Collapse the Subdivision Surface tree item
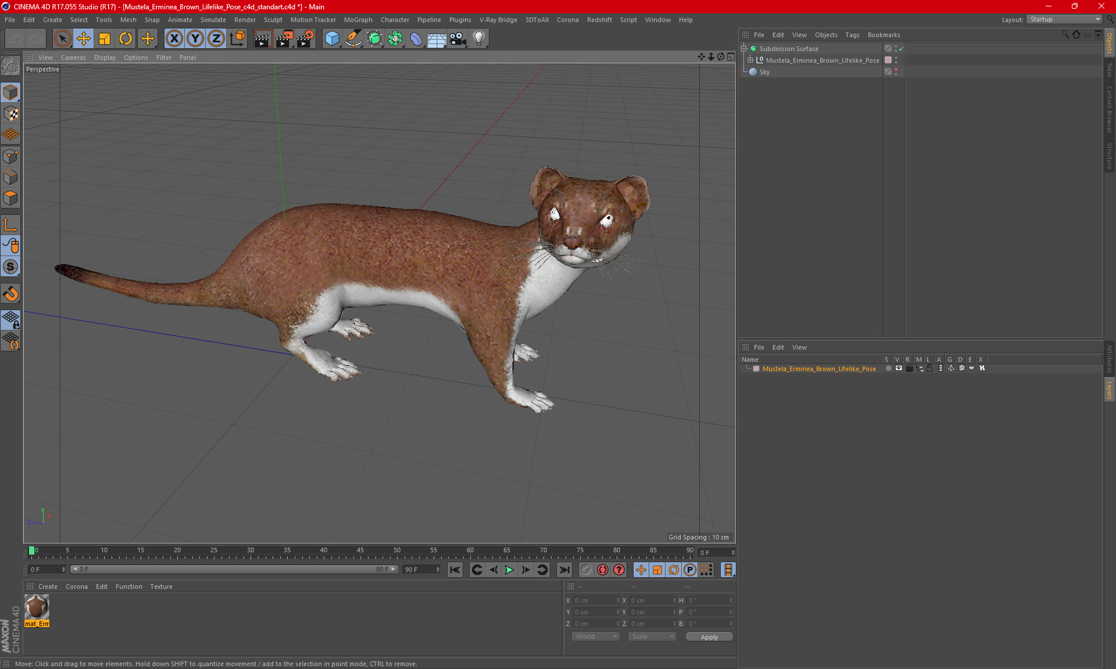The image size is (1116, 669). tap(743, 49)
